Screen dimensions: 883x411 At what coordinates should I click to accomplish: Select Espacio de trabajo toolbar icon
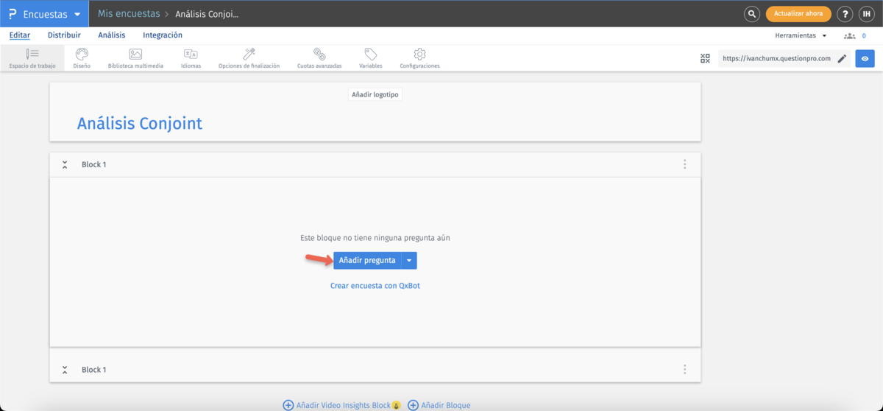click(x=32, y=58)
